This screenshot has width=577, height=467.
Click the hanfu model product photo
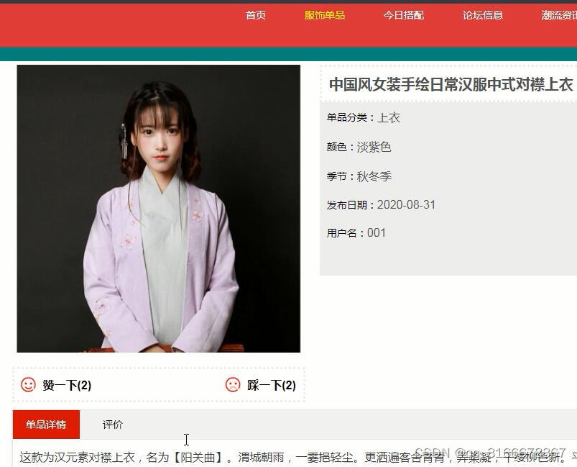[x=159, y=209]
